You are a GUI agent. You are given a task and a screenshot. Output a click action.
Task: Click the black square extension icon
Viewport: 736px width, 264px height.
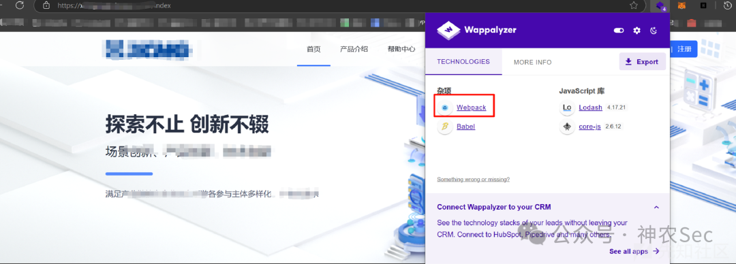point(703,5)
